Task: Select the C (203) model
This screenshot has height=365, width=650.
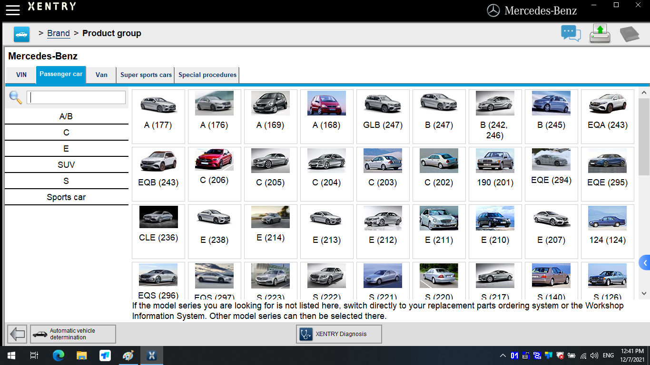Action: (383, 174)
